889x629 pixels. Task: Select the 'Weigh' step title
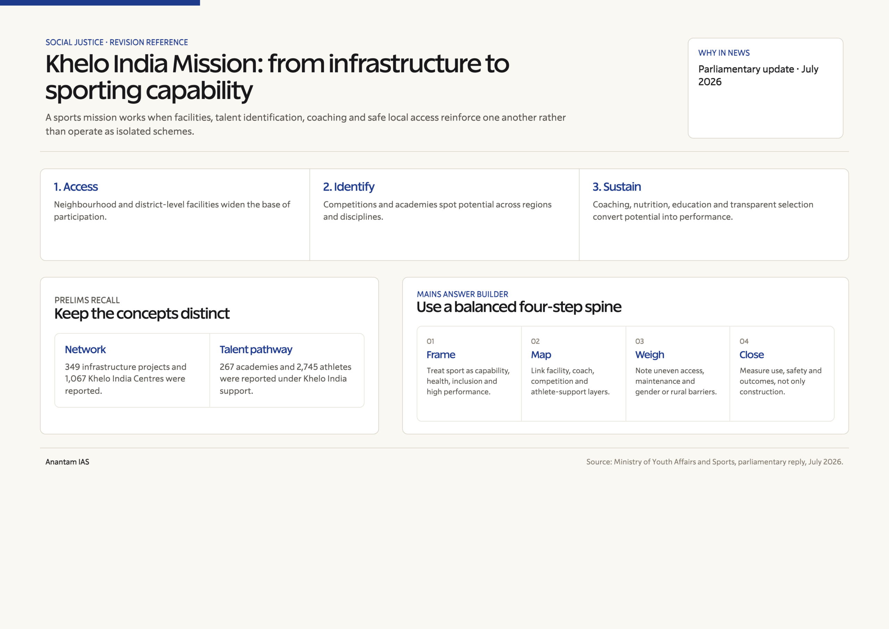(649, 355)
